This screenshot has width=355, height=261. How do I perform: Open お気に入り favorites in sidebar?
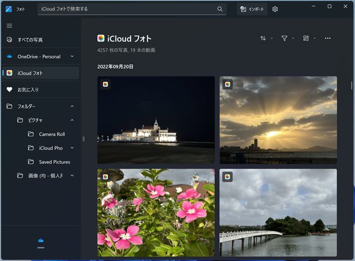28,90
